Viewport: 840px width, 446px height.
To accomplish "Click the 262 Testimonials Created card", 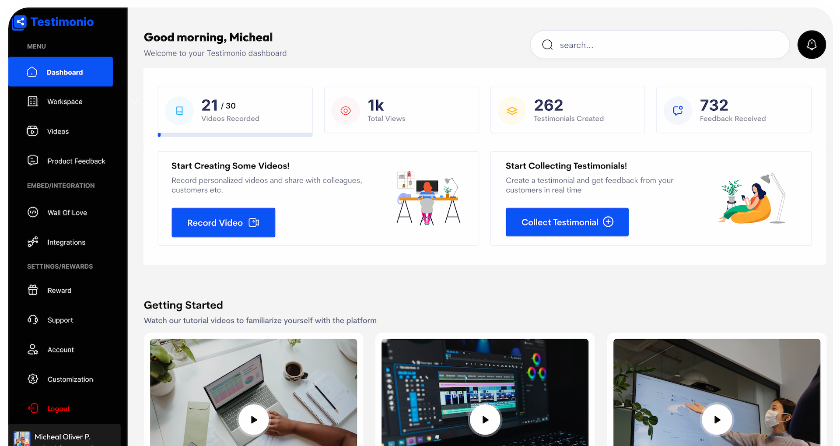I will 567,110.
